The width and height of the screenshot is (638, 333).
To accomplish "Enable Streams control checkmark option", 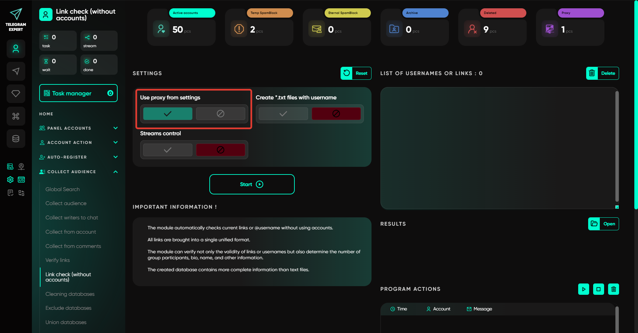I will point(167,150).
